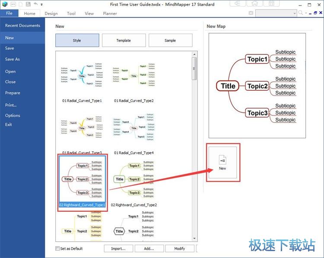The height and width of the screenshot is (258, 324).
Task: Select the yellow Title style thumbnail at bottom
Action: coord(82,226)
